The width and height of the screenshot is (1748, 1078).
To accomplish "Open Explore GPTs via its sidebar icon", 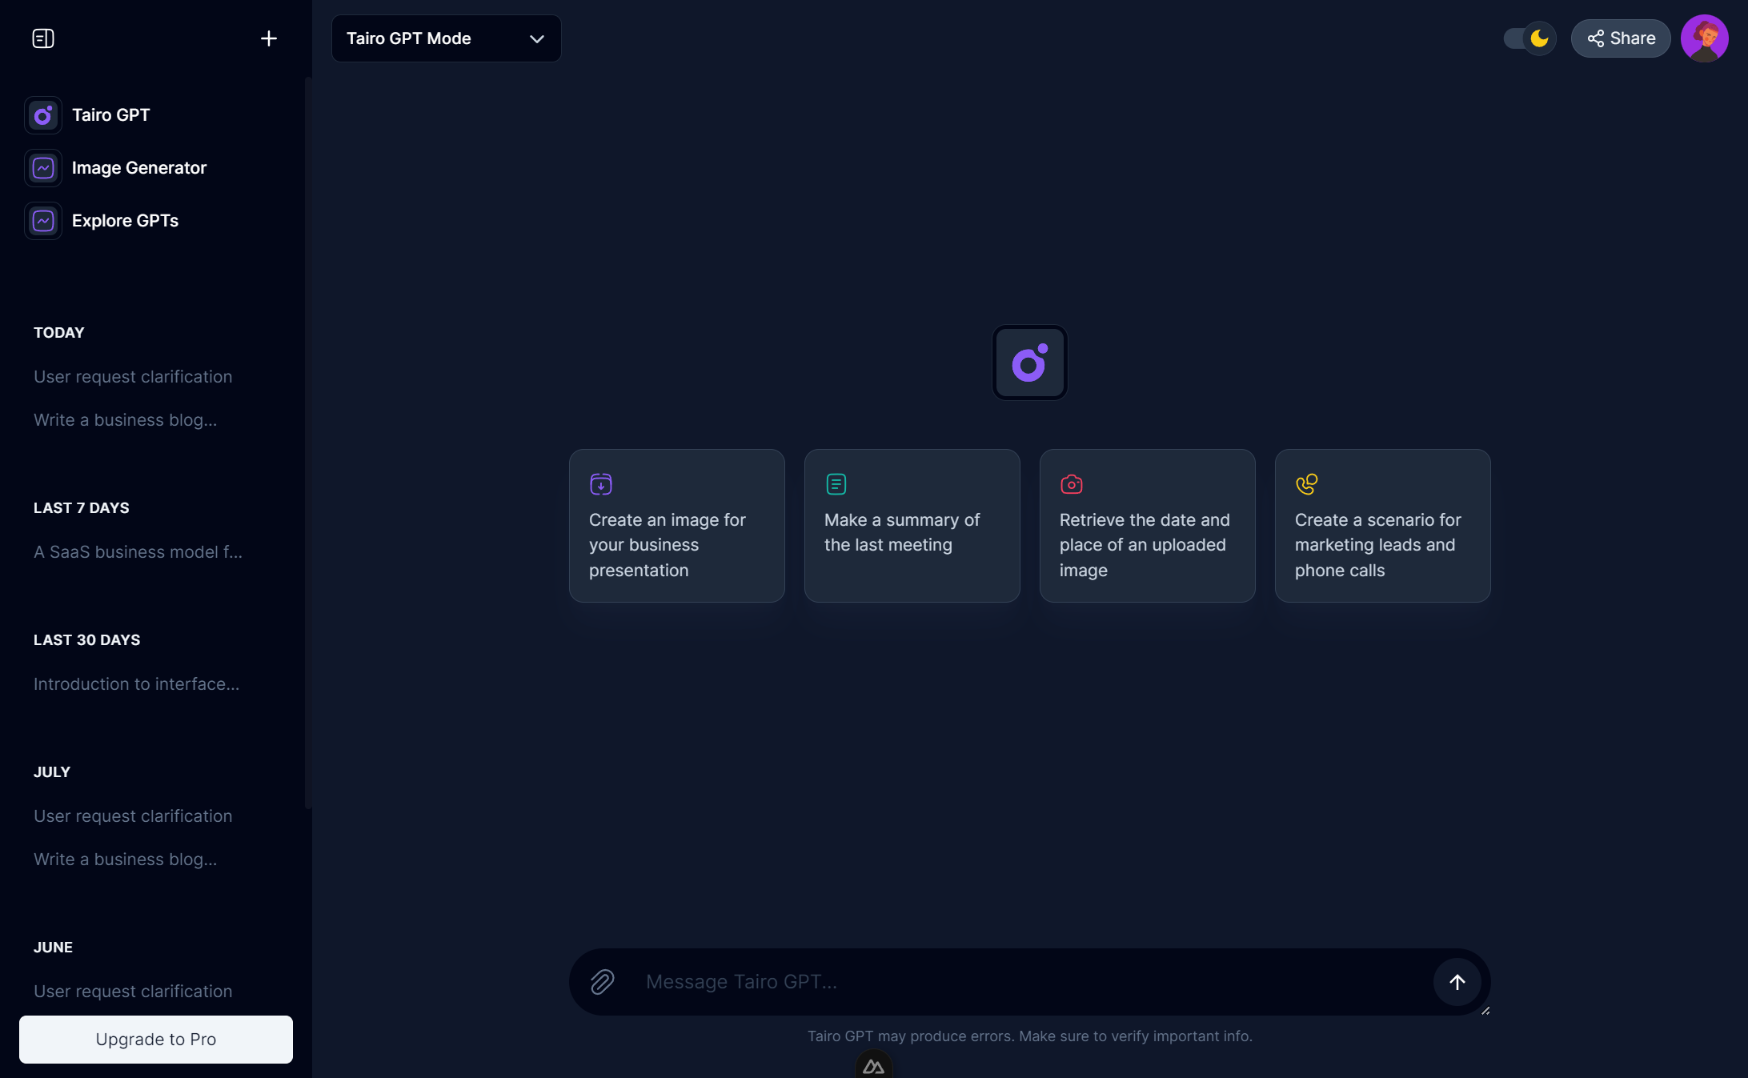I will pos(42,221).
